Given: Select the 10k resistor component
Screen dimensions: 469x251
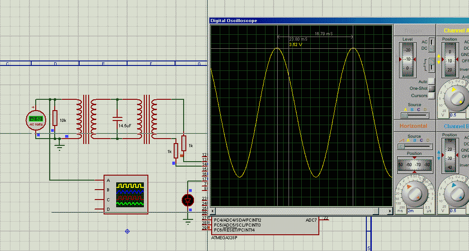Looking at the screenshot, I should (x=55, y=118).
